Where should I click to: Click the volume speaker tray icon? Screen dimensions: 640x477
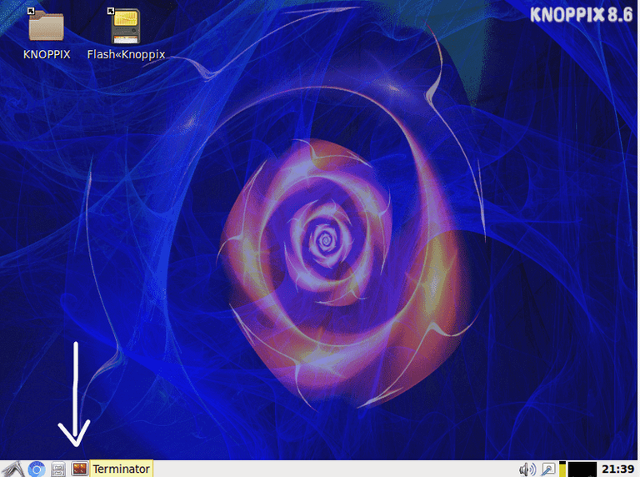pyautogui.click(x=527, y=469)
